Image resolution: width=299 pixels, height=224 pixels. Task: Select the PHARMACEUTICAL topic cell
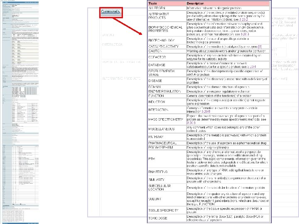click(x=167, y=143)
